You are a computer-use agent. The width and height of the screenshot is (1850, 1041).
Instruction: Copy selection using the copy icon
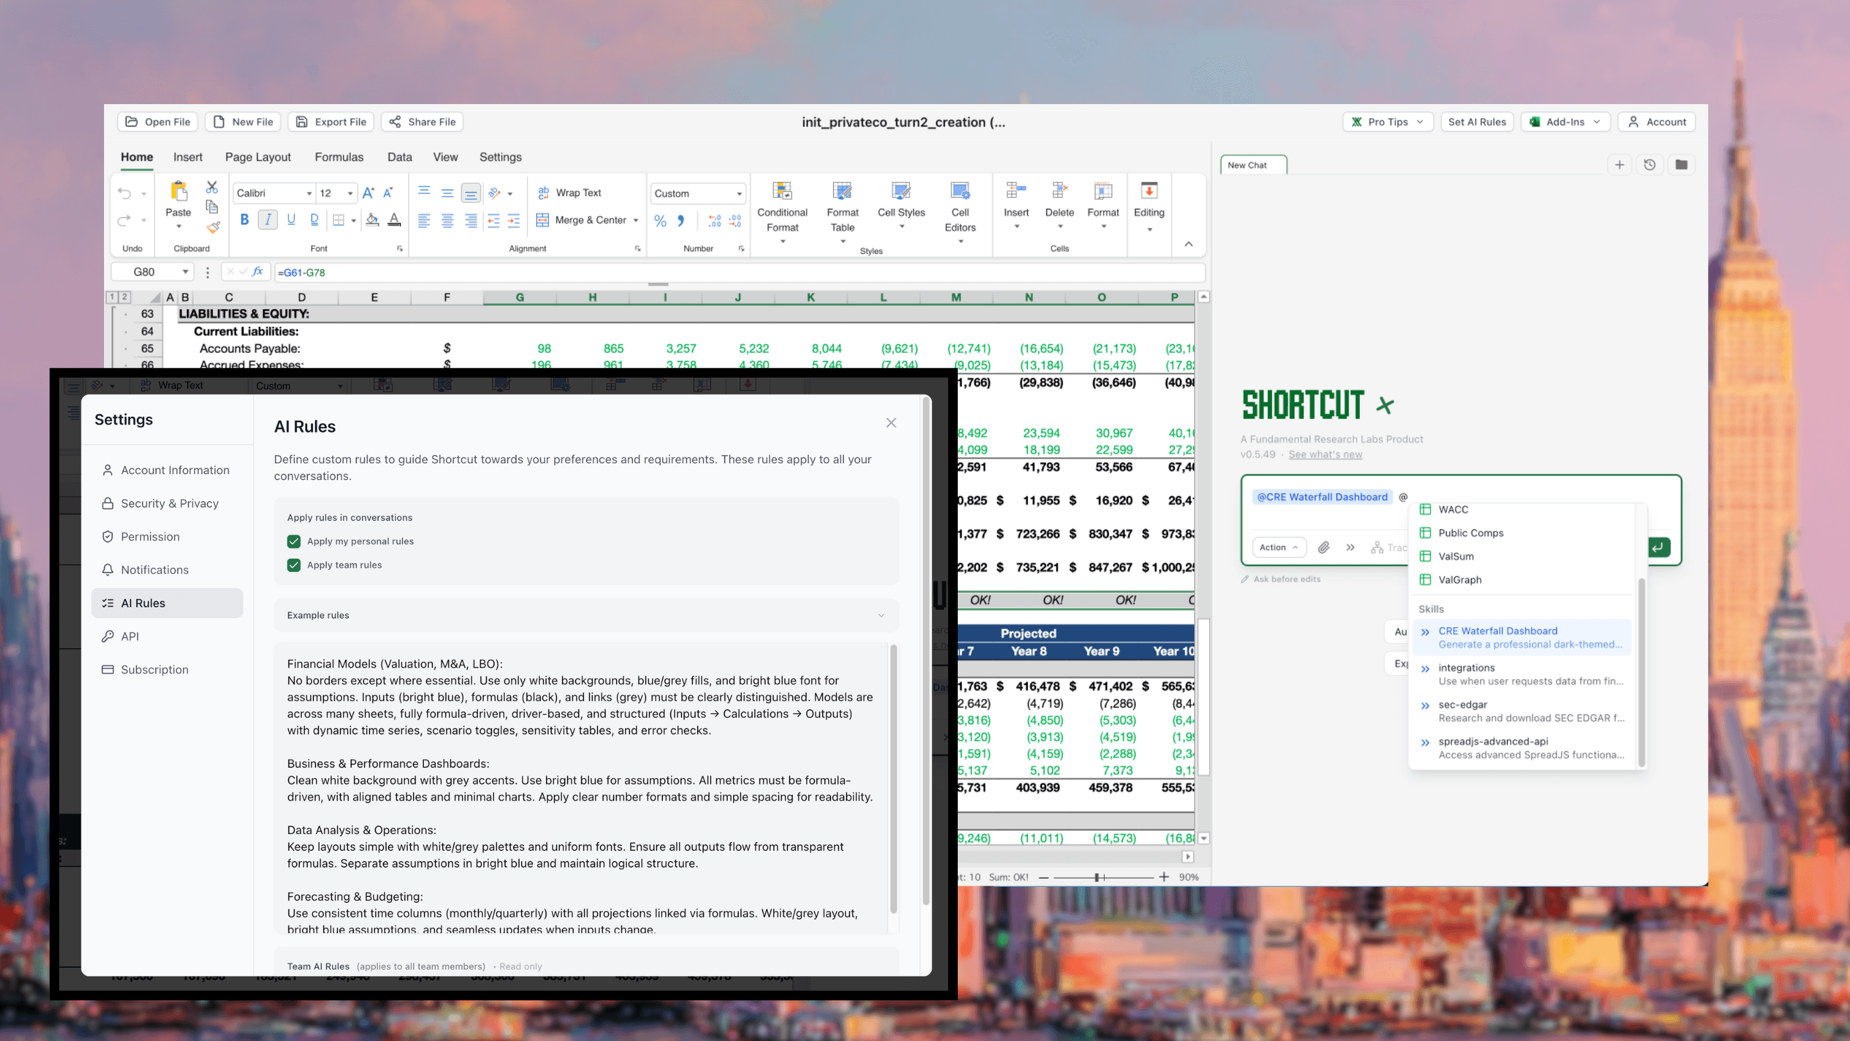point(212,207)
